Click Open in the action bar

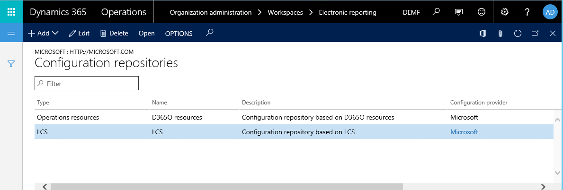146,34
